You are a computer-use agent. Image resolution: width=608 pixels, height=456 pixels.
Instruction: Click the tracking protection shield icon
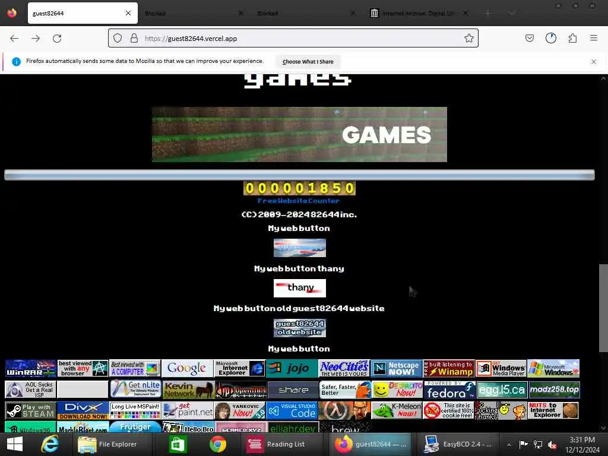(118, 38)
